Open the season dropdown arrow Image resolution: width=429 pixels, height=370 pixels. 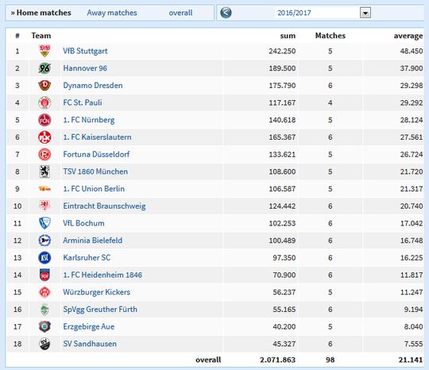(x=365, y=13)
